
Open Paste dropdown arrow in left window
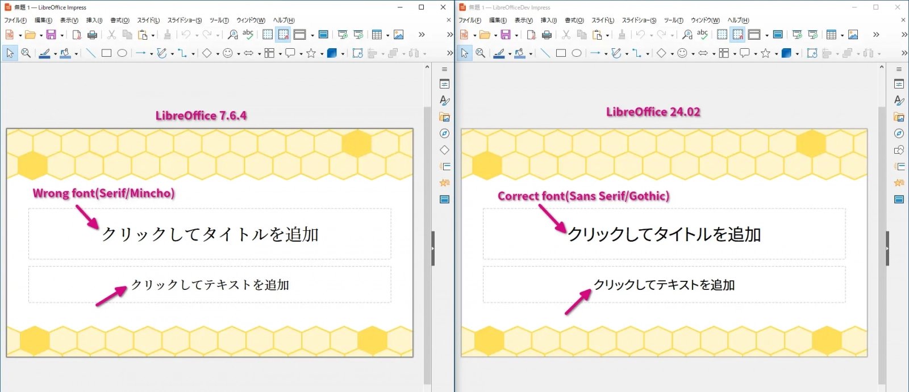click(x=153, y=35)
